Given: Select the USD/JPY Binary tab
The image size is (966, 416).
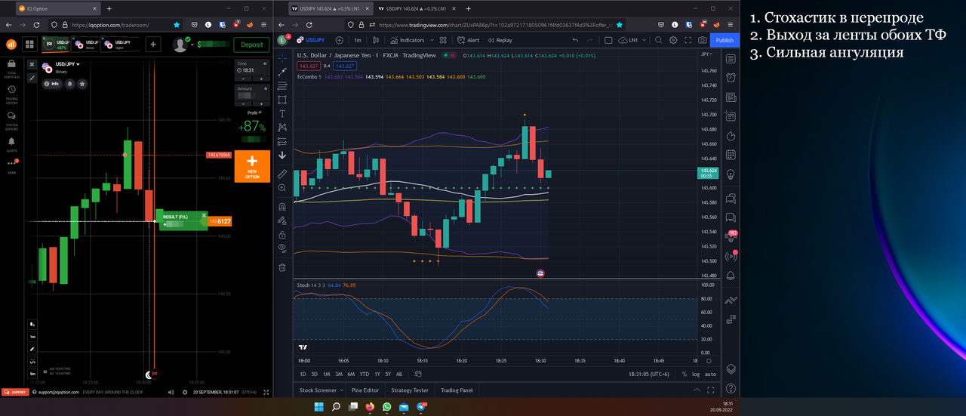Looking at the screenshot, I should pyautogui.click(x=85, y=45).
